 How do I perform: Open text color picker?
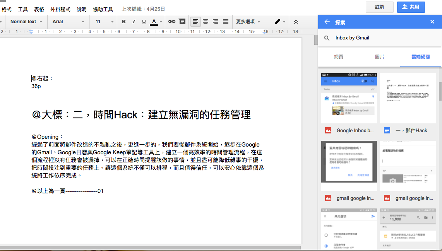point(154,22)
